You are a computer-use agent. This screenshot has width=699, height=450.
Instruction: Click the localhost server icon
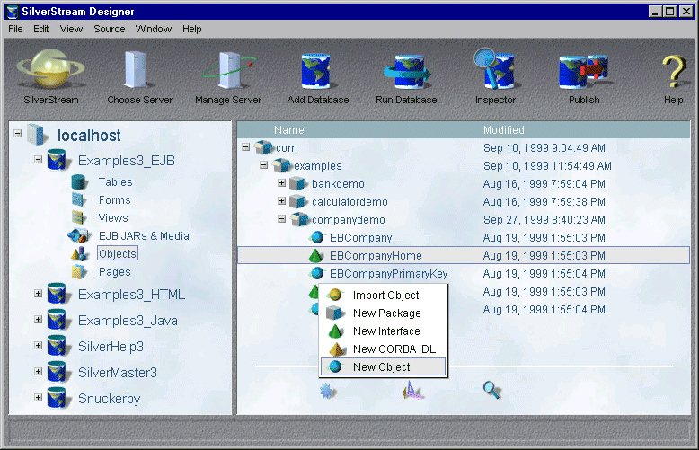point(38,134)
